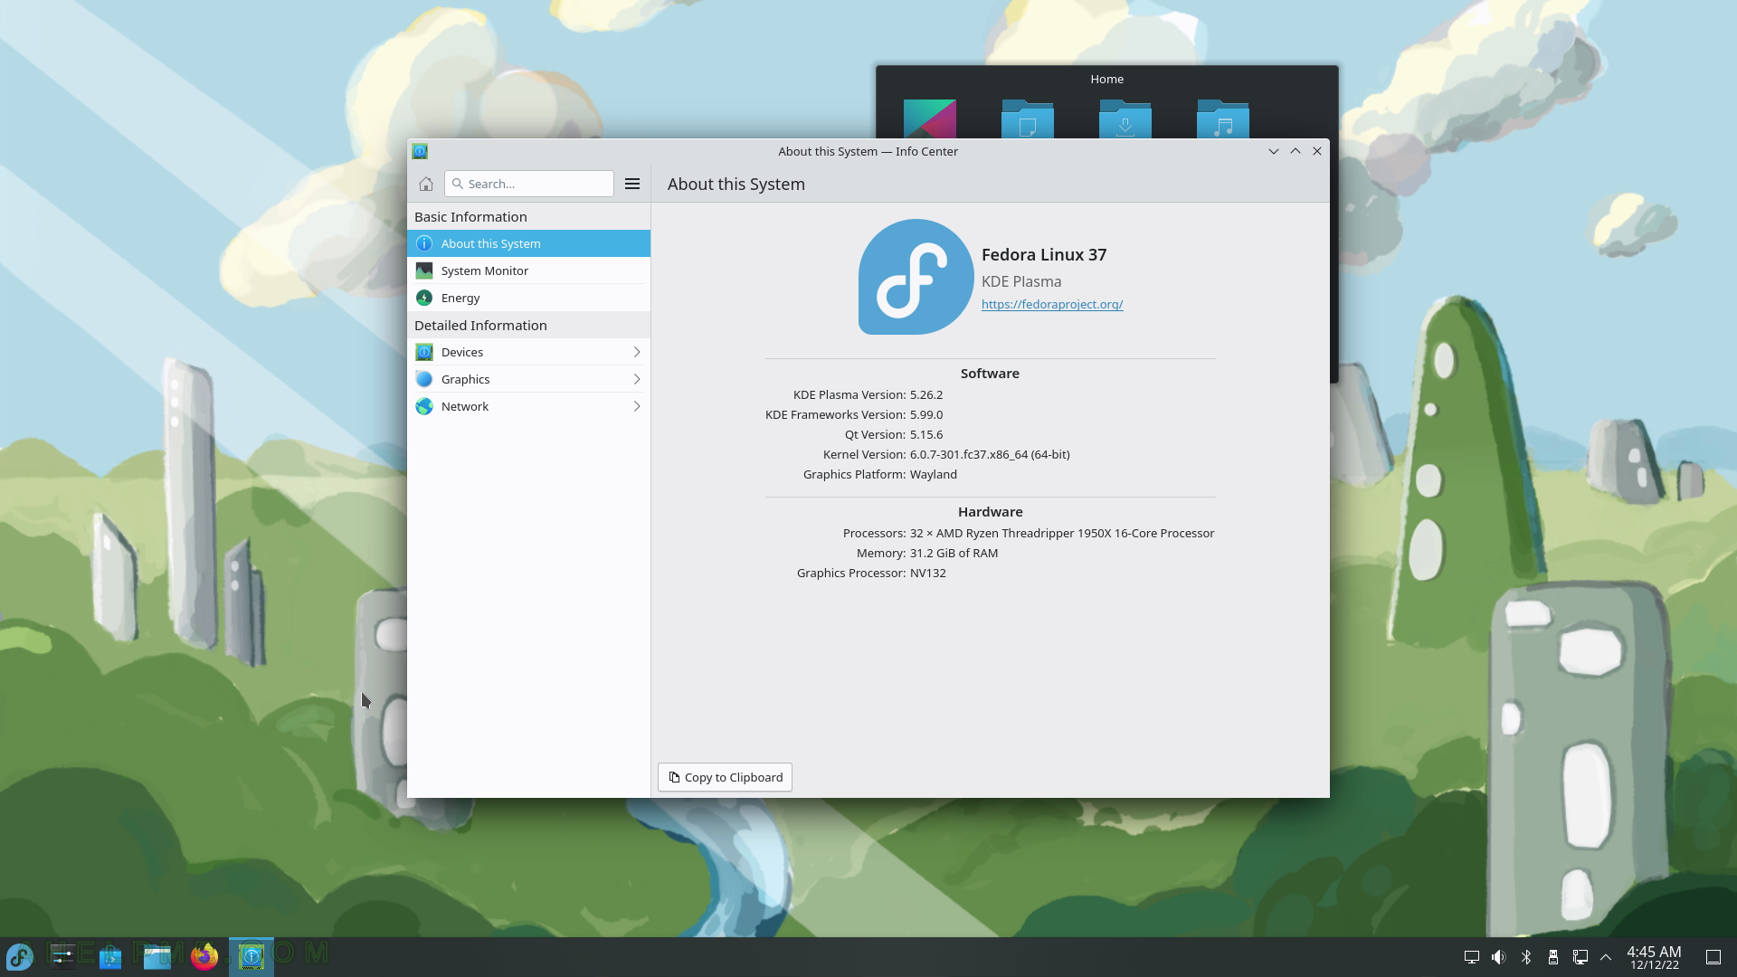
Task: Click the Info Center task in taskbar
Action: [252, 956]
